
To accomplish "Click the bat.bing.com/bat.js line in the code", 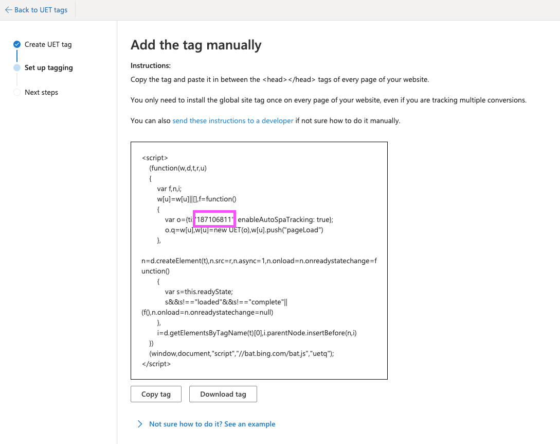I will coord(241,353).
